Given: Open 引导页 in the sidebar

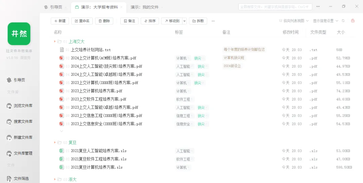Looking at the screenshot, I should pyautogui.click(x=16, y=80).
